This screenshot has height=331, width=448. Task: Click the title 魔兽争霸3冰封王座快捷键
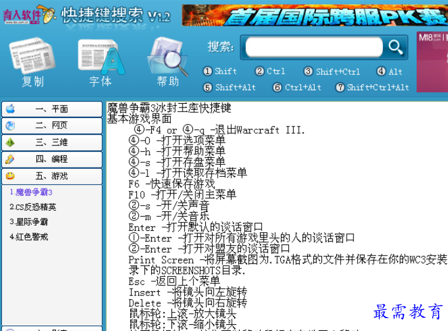[169, 108]
